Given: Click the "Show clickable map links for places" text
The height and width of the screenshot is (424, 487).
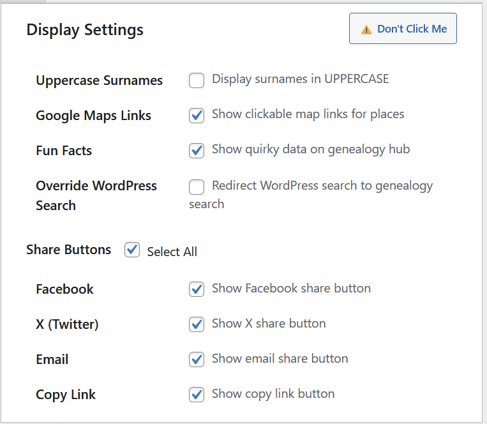Looking at the screenshot, I should [308, 114].
